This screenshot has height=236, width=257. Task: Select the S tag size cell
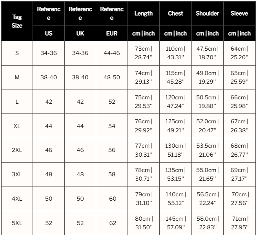17,53
